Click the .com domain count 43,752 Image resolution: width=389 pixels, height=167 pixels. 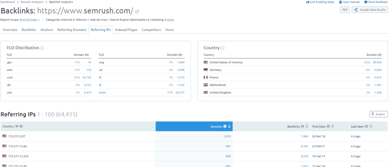(87, 78)
